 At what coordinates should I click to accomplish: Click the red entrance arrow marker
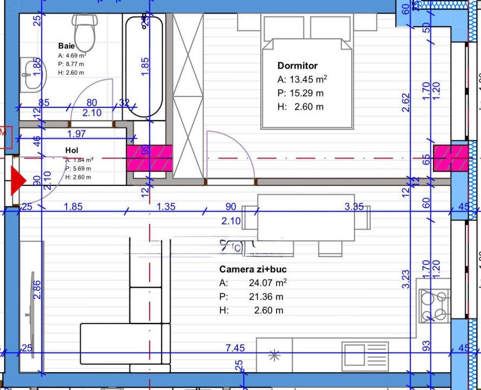point(16,181)
